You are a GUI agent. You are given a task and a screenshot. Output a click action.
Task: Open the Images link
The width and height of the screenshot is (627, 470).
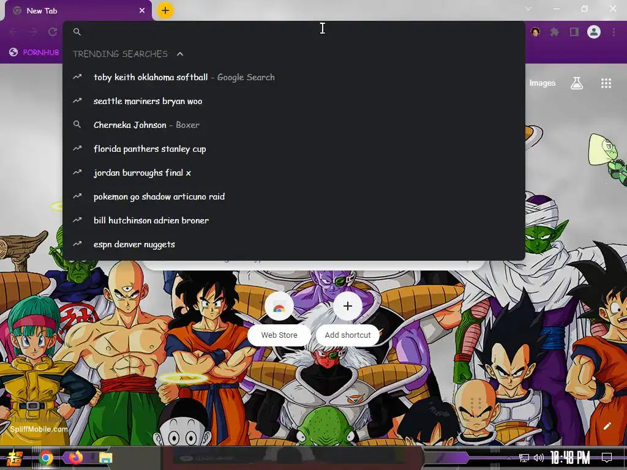click(543, 83)
